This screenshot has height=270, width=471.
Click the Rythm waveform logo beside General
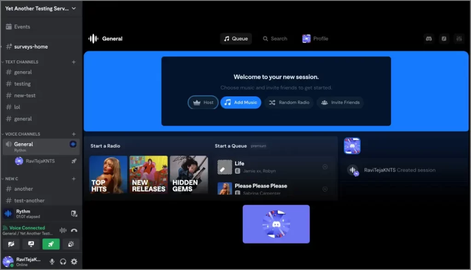click(x=93, y=39)
